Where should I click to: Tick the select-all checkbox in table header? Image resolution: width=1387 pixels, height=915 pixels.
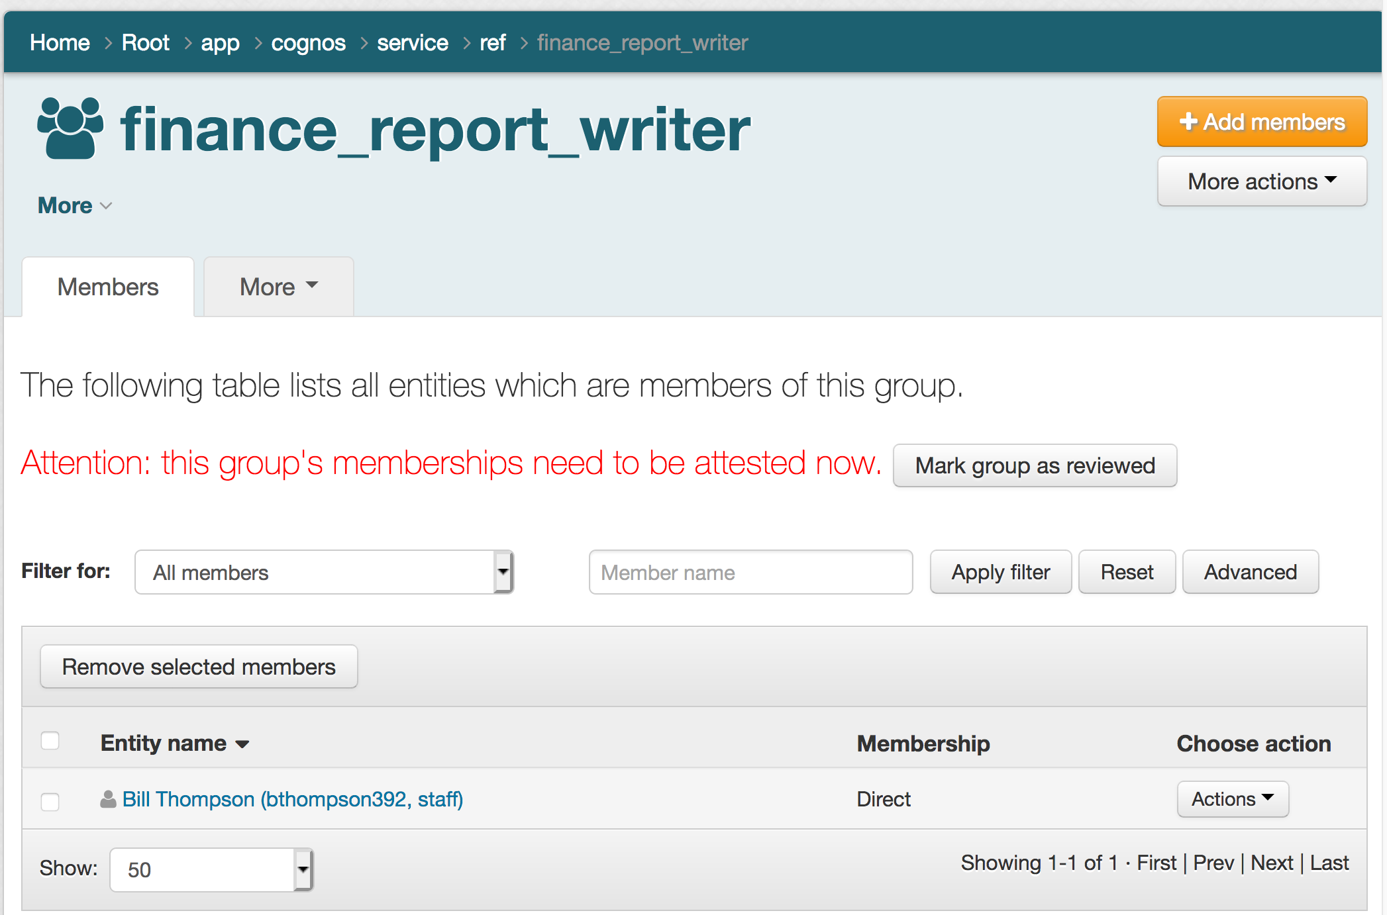50,741
